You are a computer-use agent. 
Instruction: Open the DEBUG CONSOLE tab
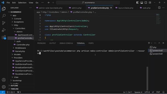(66, 43)
